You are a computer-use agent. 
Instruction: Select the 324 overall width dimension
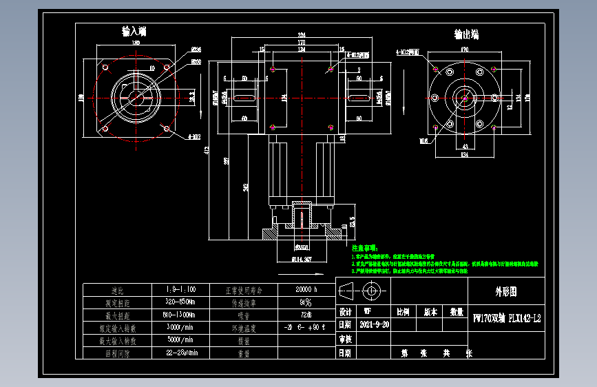[x=302, y=35]
